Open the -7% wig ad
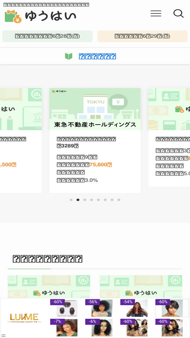The width and height of the screenshot is (190, 338). pos(64,328)
